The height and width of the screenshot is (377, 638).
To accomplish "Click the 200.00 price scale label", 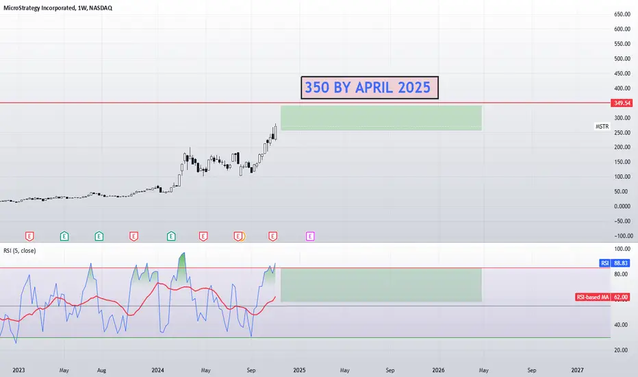I will point(622,147).
